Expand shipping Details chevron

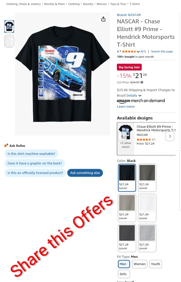click(140, 96)
